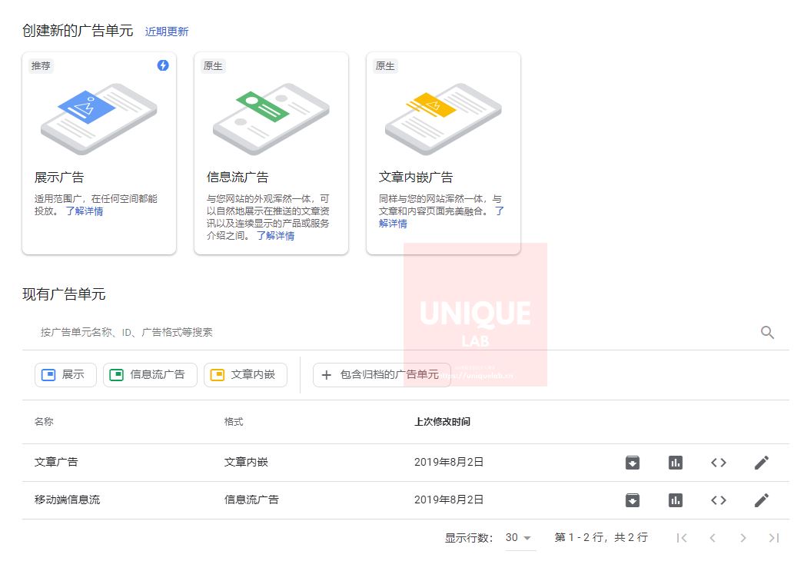Click the search magnifier icon
Viewport: 804px width, 561px height.
click(766, 332)
